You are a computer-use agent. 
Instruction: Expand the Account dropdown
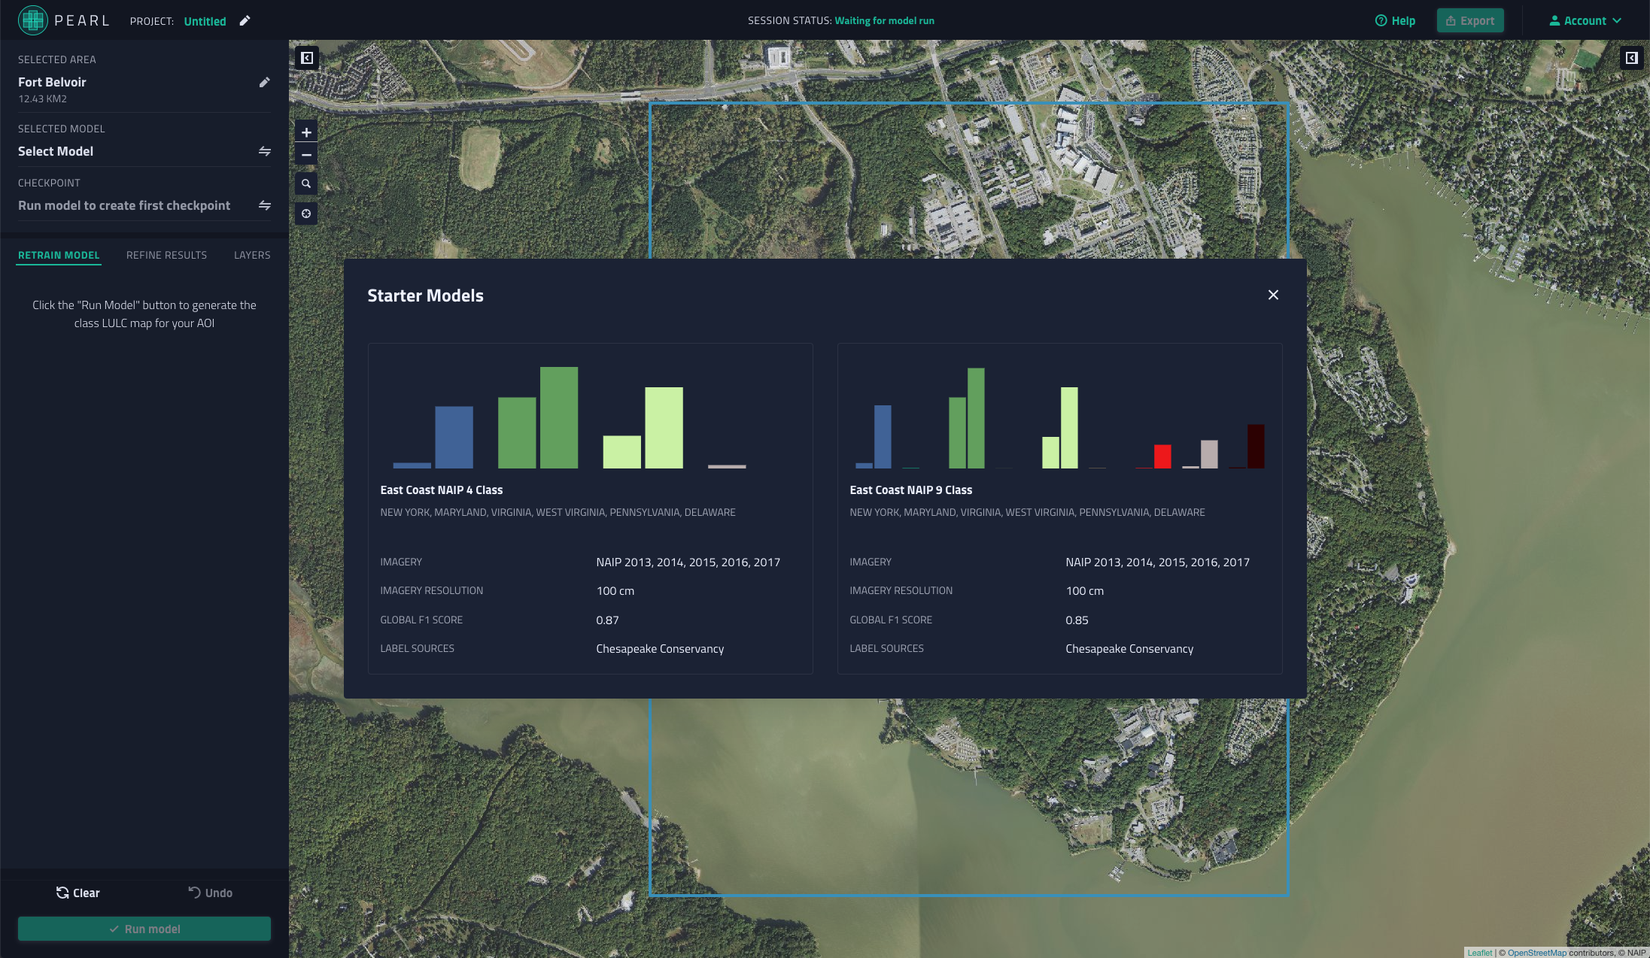point(1585,21)
